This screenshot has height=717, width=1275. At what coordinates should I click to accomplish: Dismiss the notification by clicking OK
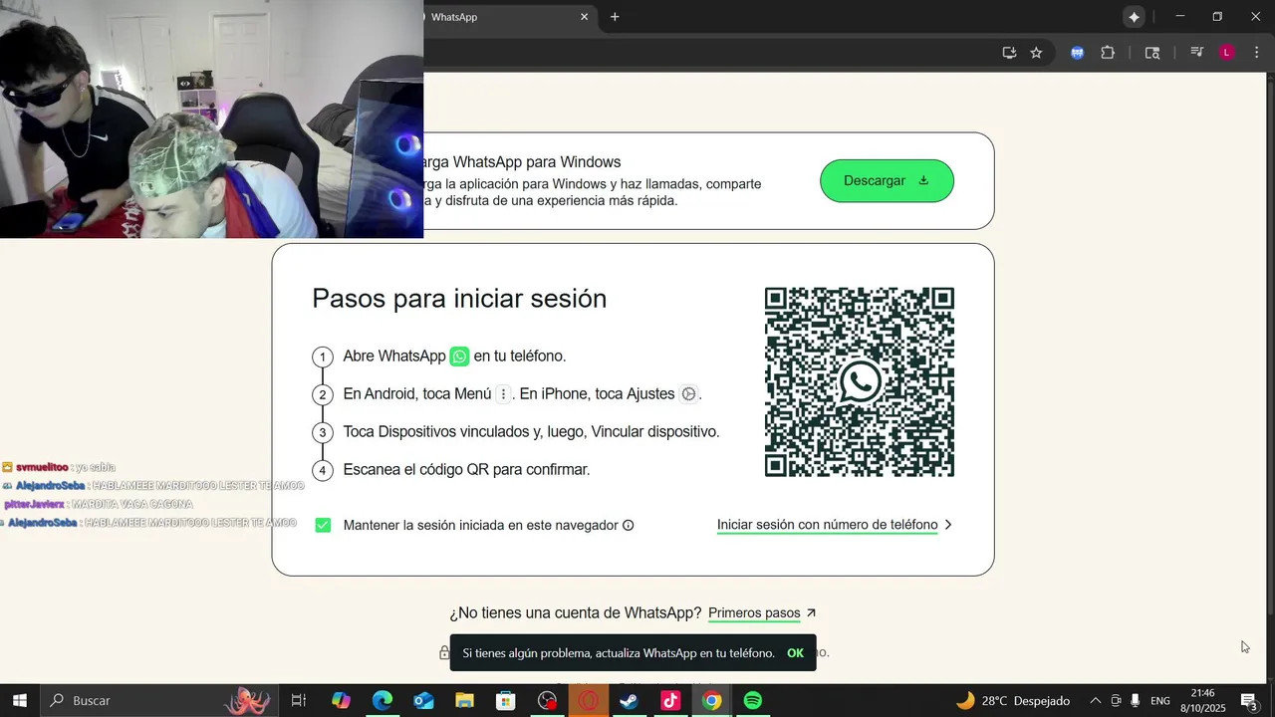(795, 653)
